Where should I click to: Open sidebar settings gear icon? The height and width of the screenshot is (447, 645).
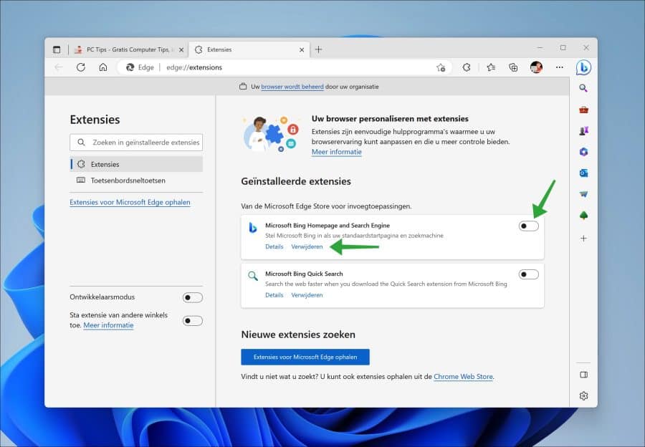click(583, 396)
